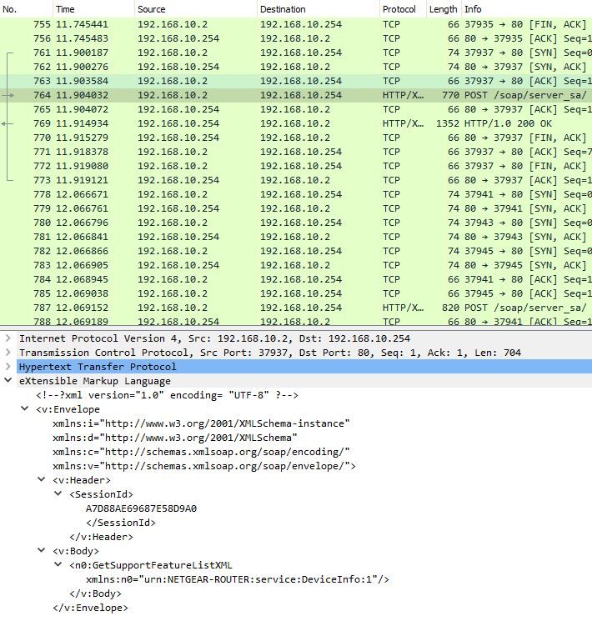This screenshot has height=626, width=592.
Task: Collapse the n0:GetSupportFeatureListXML node
Action: point(58,564)
